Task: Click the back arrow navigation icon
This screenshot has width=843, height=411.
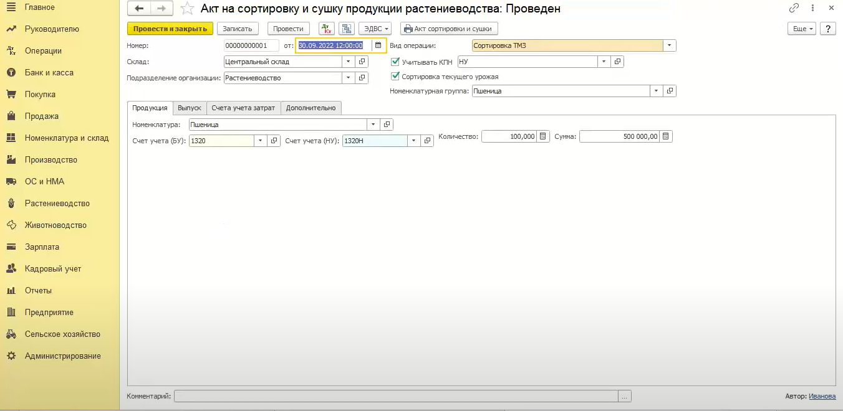Action: pos(139,9)
